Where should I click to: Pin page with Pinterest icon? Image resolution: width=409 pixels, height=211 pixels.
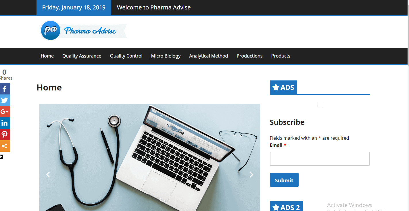pos(4,135)
